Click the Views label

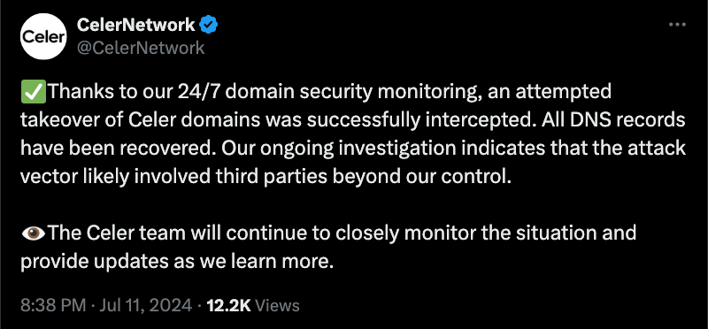[x=277, y=305]
